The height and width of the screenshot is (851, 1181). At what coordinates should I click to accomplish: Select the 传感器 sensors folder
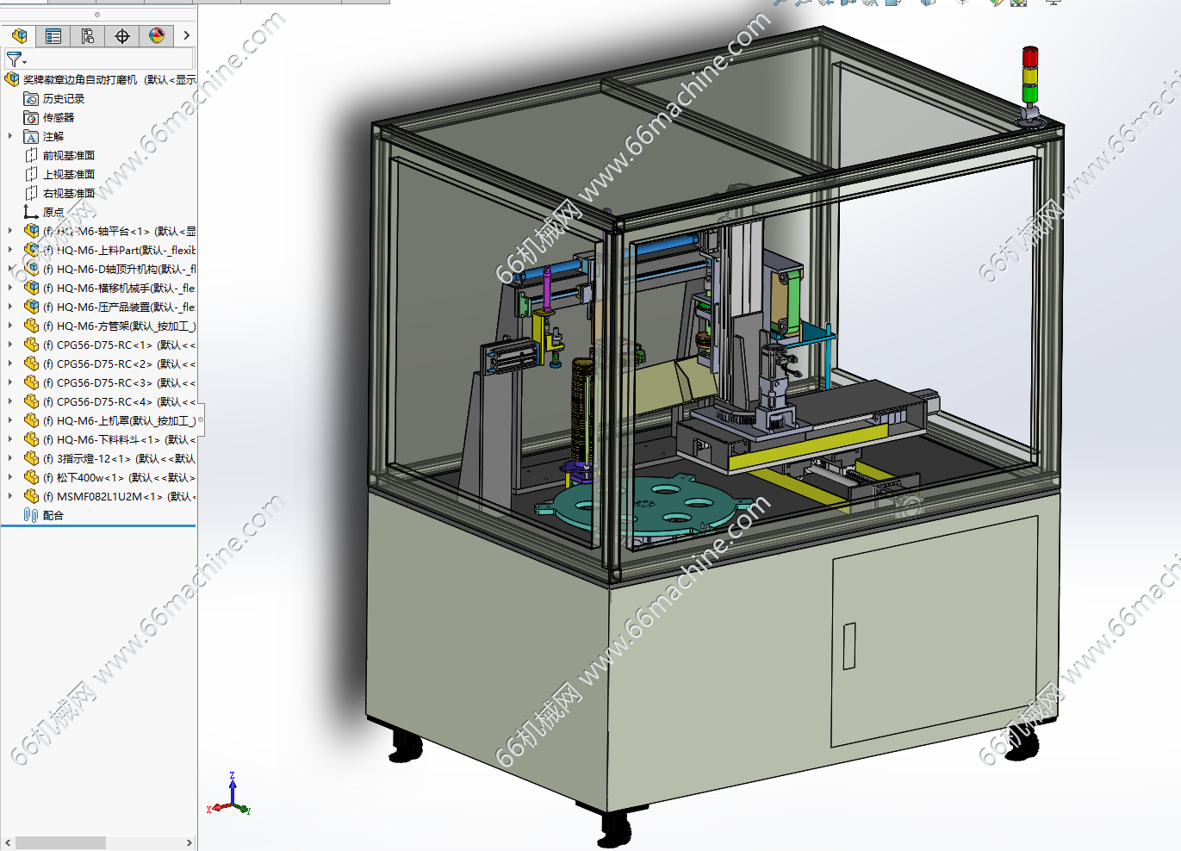click(x=58, y=118)
